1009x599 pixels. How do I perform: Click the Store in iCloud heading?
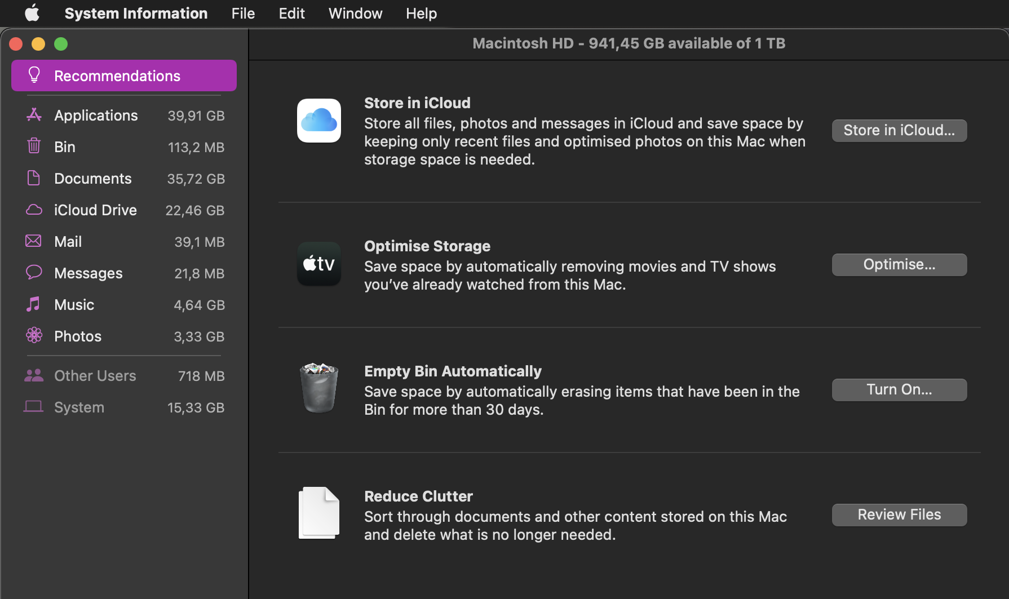tap(417, 103)
